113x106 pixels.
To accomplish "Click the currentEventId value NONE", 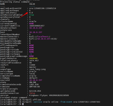I will (32, 24).
